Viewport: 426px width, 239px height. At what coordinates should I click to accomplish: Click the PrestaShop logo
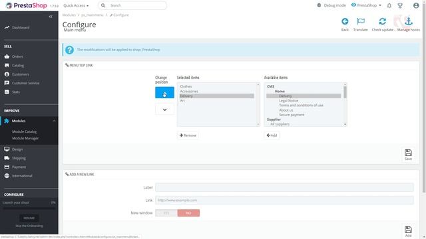pyautogui.click(x=27, y=5)
